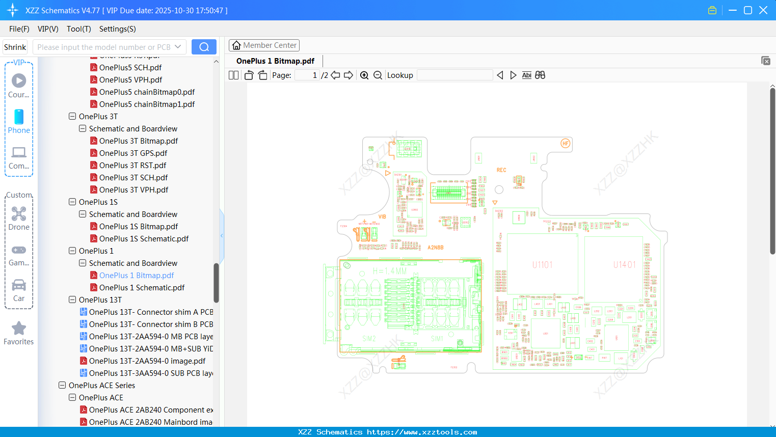Collapse Schematic and Boardview under OnePlus 1
Screen dimensions: 776x437
(83, 263)
